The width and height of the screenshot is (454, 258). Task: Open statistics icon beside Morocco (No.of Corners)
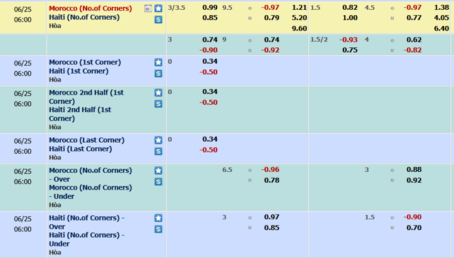click(x=148, y=9)
